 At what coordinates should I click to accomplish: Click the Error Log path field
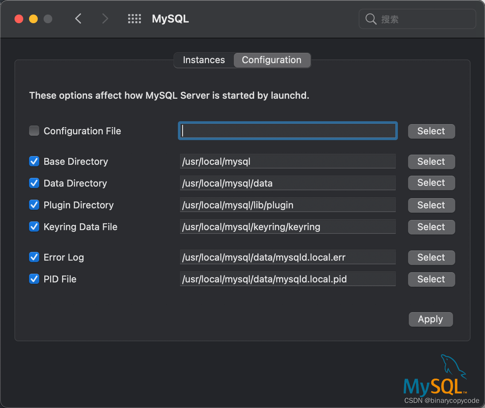point(288,257)
